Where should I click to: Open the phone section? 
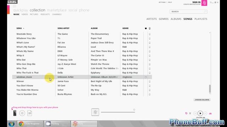point(84,10)
